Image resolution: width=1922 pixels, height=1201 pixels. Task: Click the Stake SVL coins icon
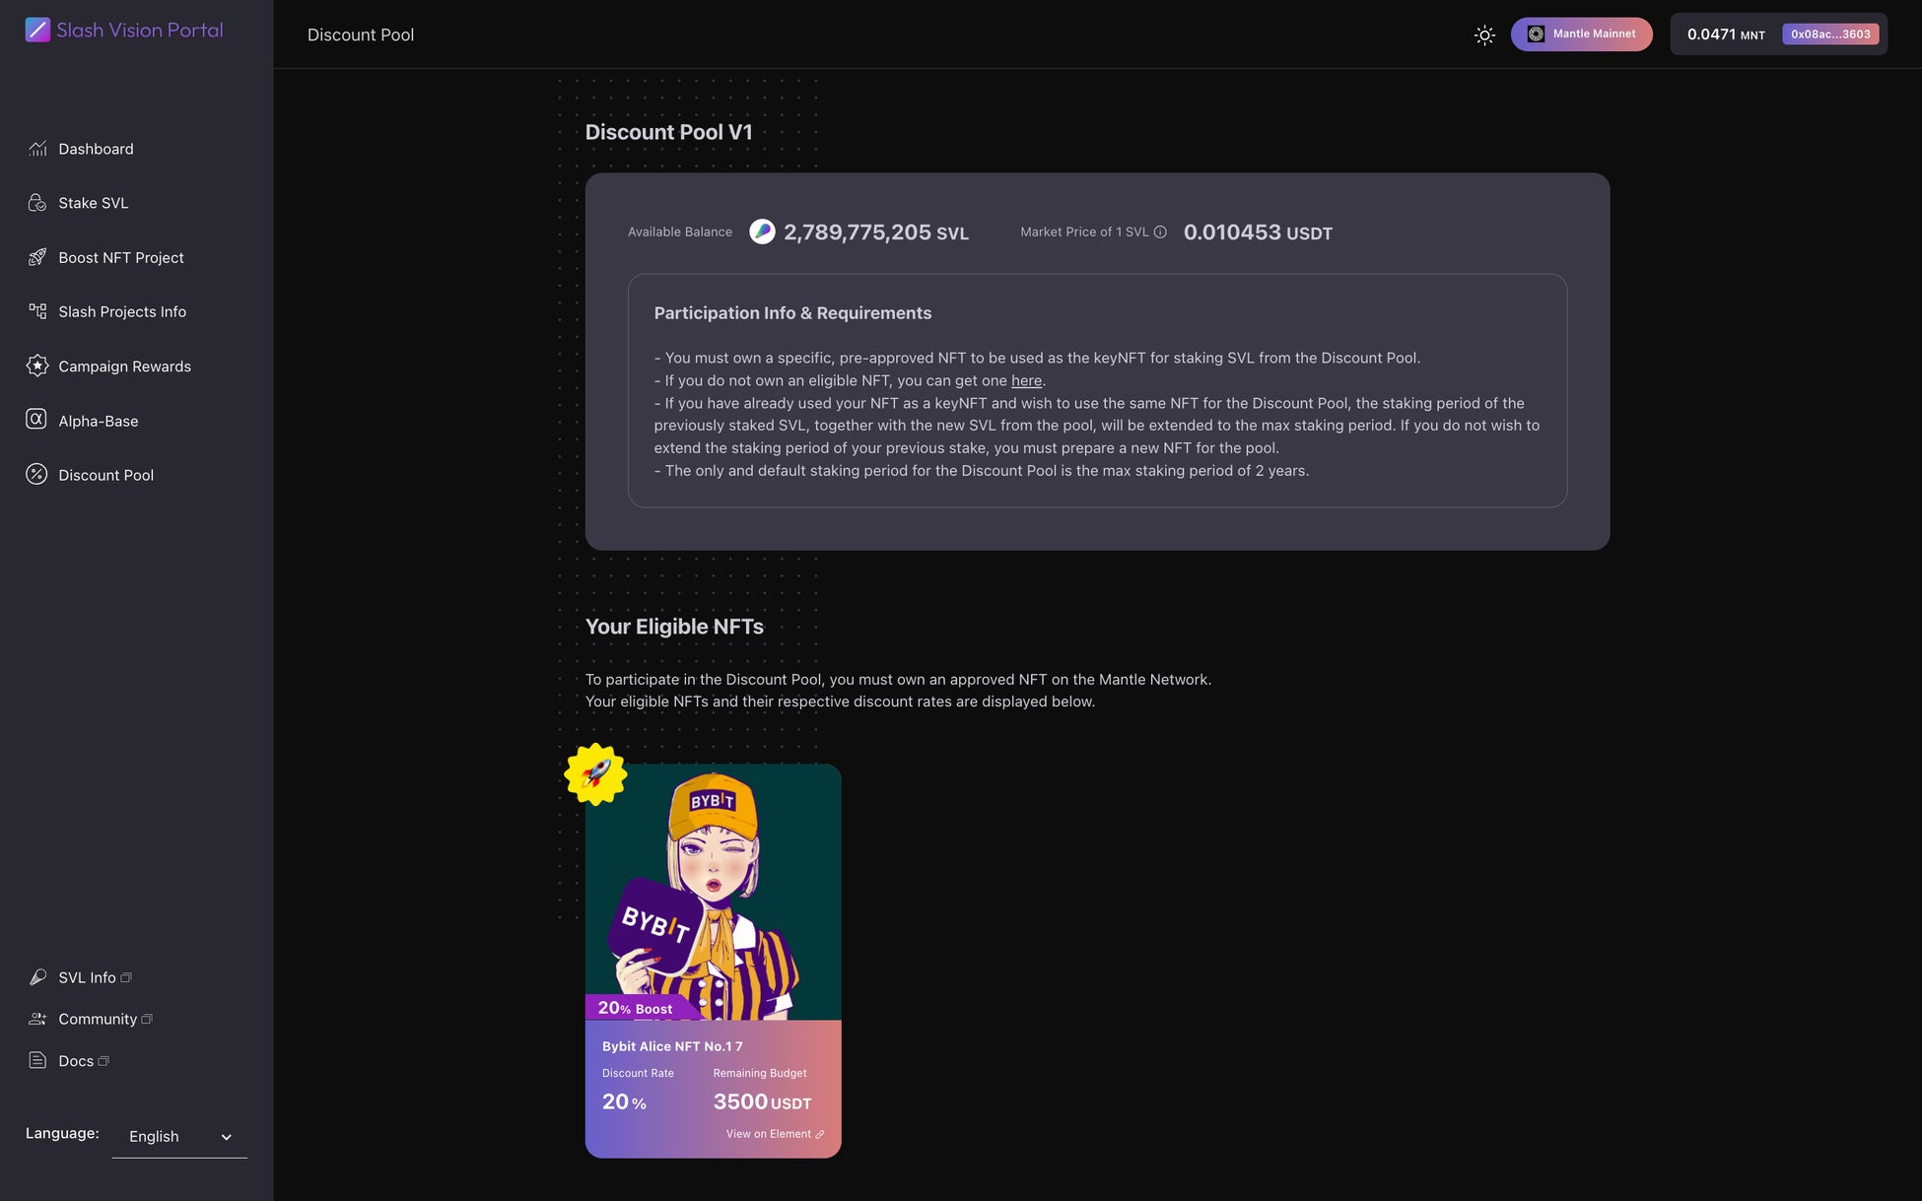(x=37, y=203)
